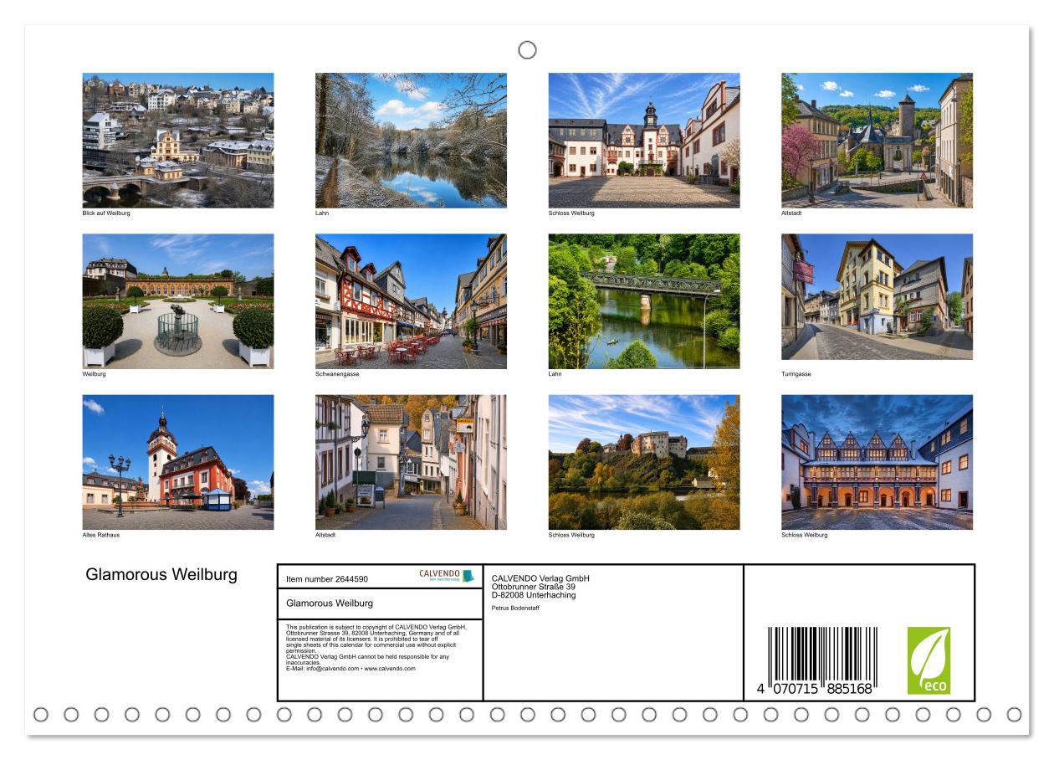
Task: Click the caption 'Altes Rathaus'
Action: coord(101,535)
